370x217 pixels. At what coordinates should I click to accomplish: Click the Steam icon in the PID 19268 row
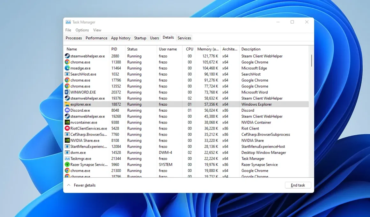pos(67,116)
